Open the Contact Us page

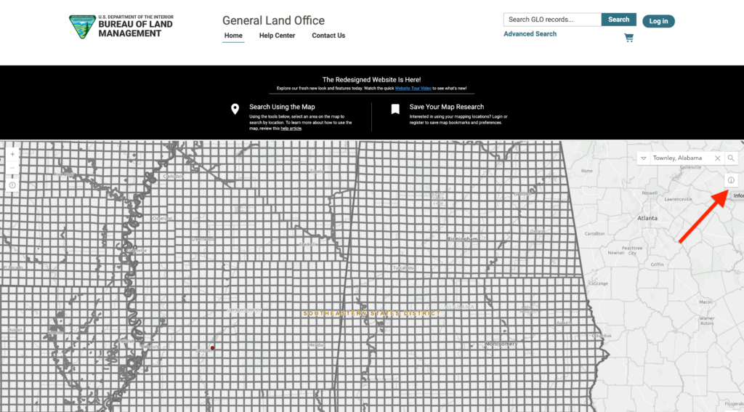click(x=328, y=36)
